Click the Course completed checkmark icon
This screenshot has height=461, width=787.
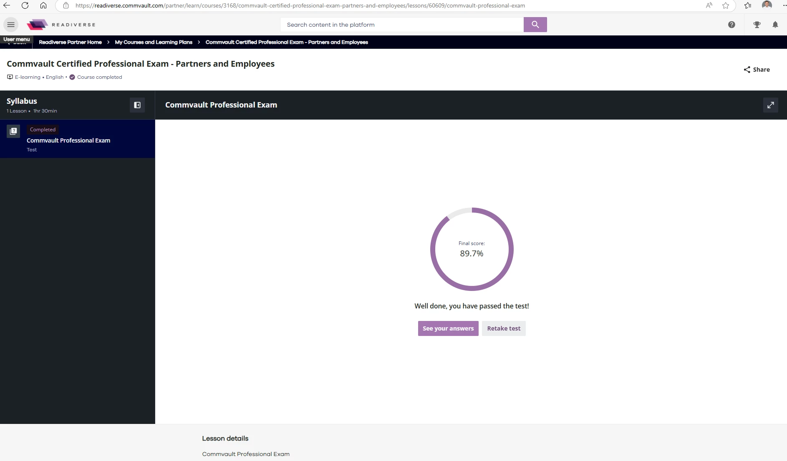72,77
